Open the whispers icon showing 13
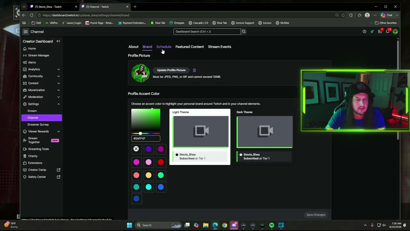 coord(388,31)
